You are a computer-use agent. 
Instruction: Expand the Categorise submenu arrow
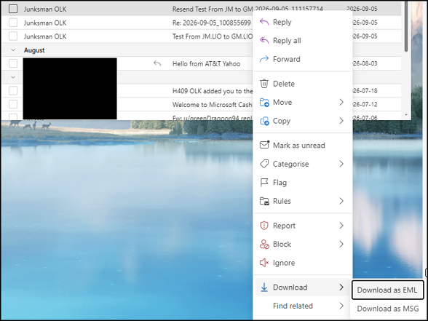click(341, 164)
